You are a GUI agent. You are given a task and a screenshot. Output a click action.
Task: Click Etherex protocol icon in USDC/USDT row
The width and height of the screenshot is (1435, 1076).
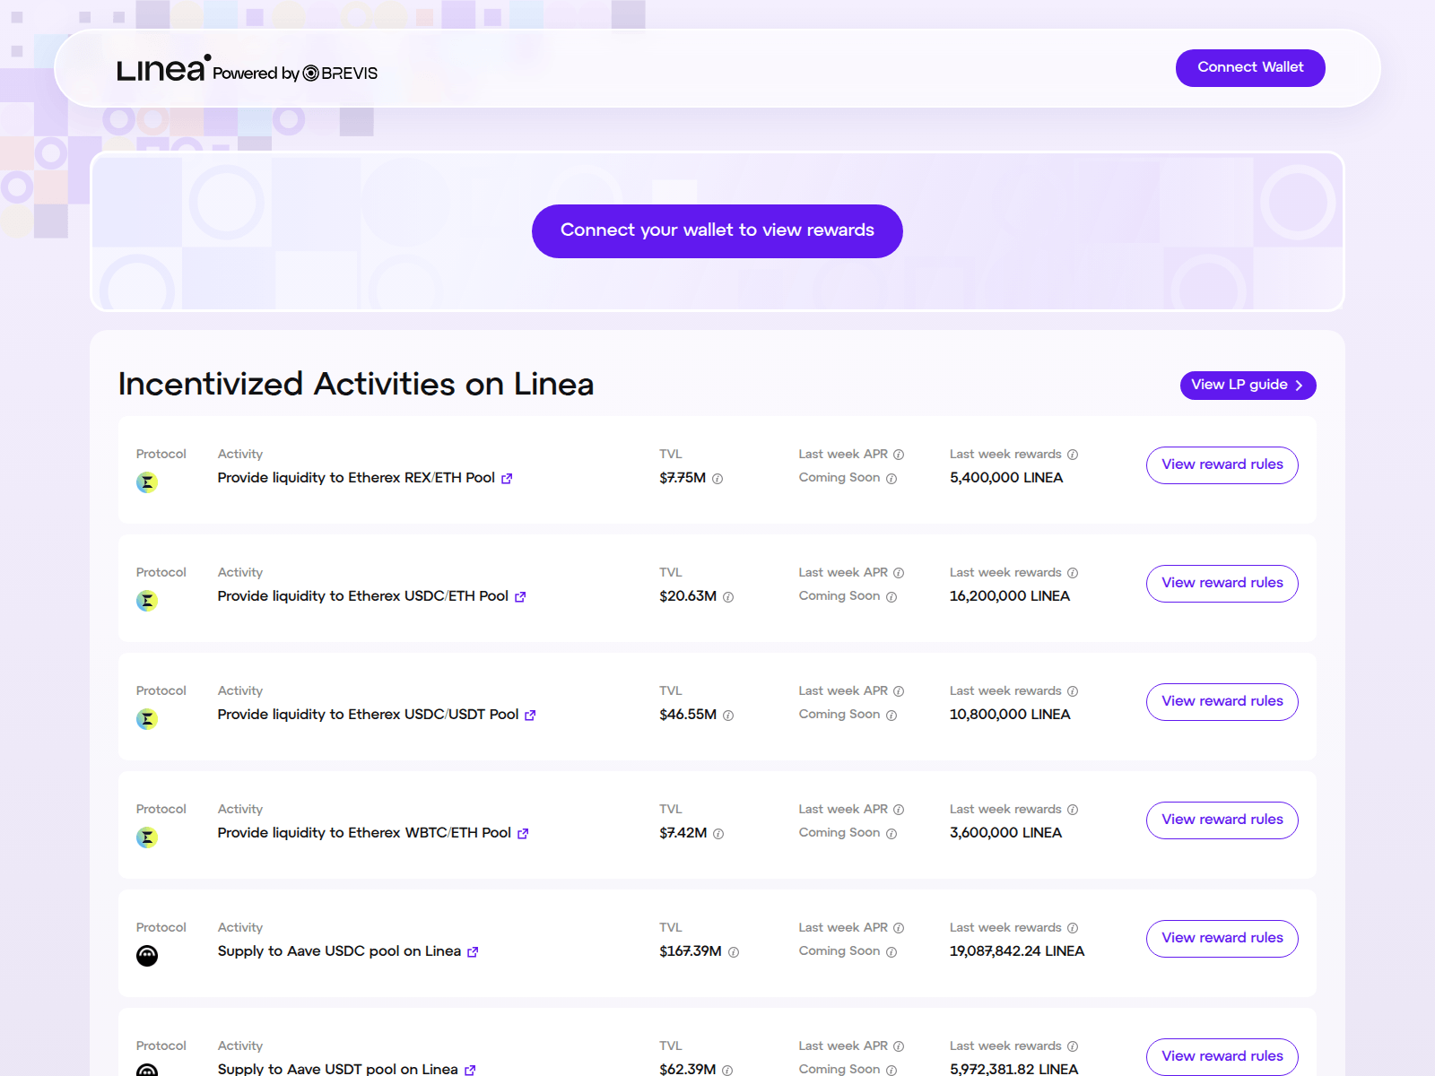147,719
